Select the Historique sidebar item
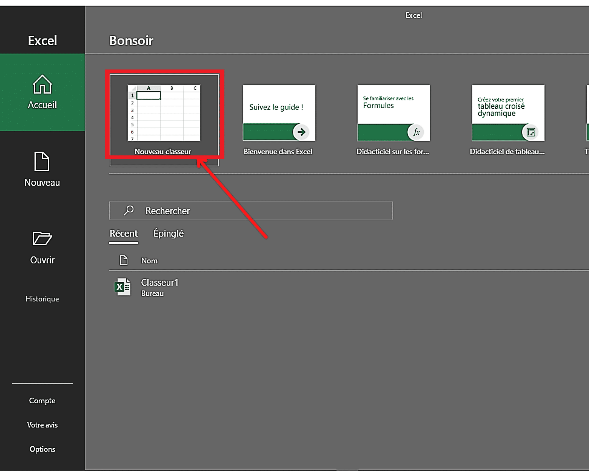The height and width of the screenshot is (471, 589). tap(42, 299)
